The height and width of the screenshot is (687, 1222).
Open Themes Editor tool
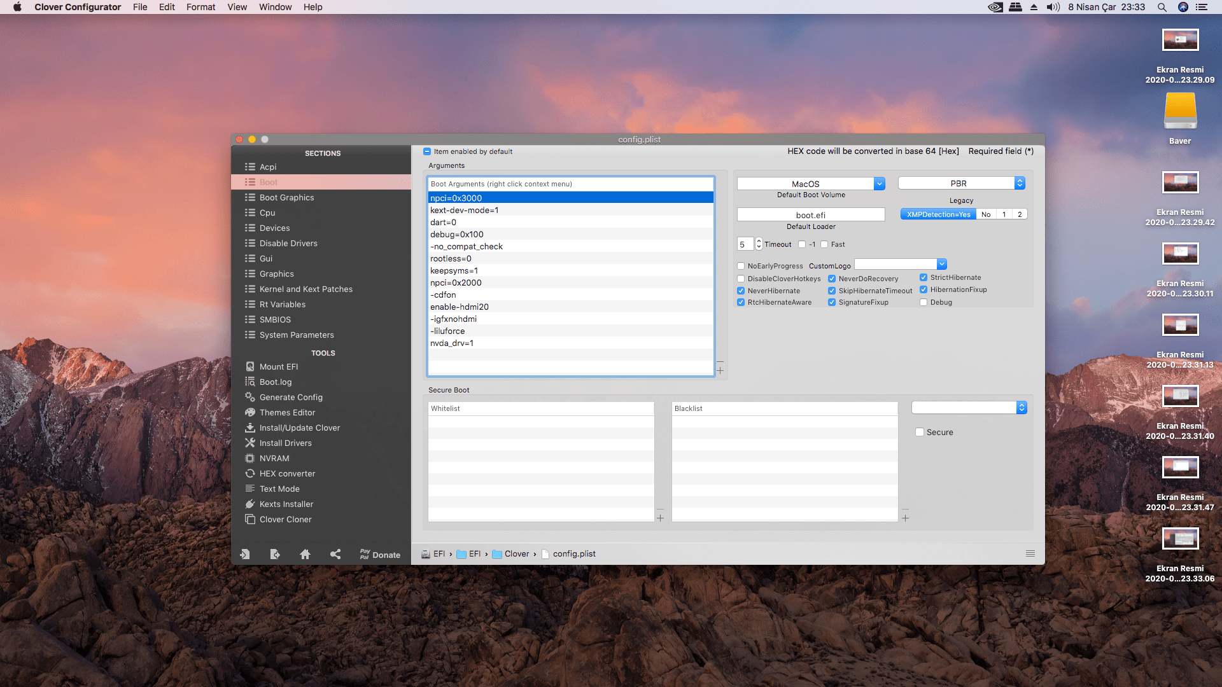[x=286, y=412]
